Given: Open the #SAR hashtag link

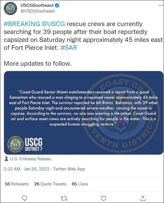Looking at the screenshot, I should (69, 48).
